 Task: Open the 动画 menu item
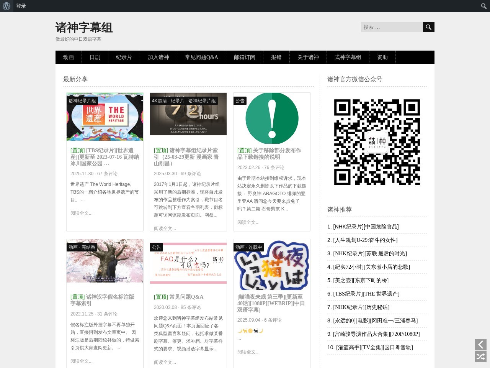69,57
